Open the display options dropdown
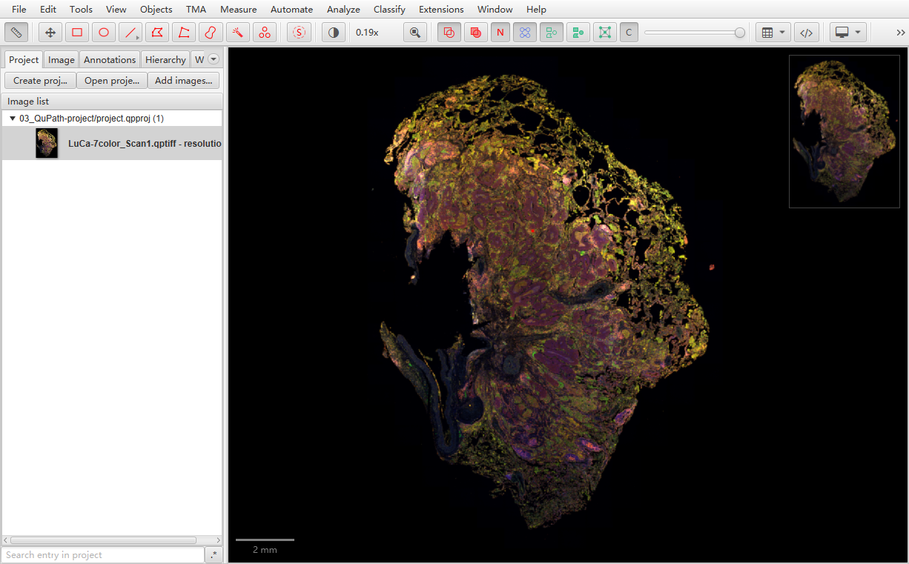The width and height of the screenshot is (909, 564). point(848,33)
